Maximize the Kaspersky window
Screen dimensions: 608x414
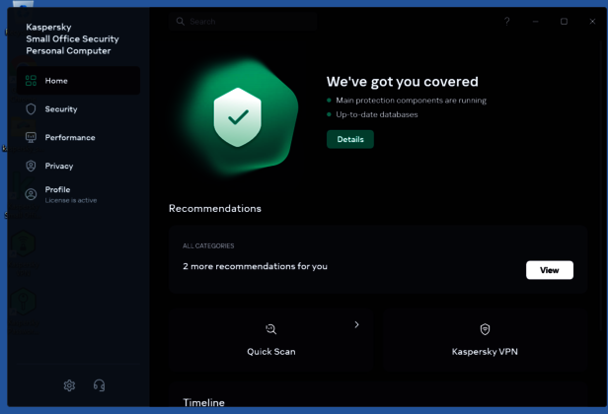pos(564,21)
